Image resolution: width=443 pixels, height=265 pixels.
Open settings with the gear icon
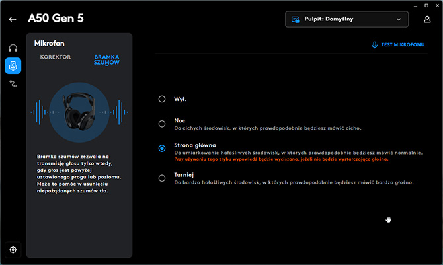point(13,250)
